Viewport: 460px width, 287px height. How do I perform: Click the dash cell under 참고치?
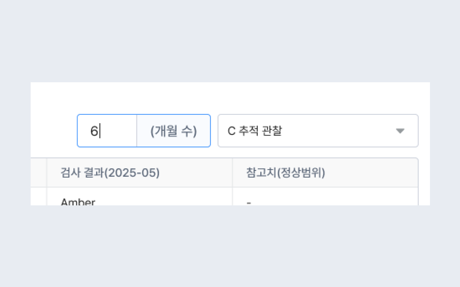coord(249,202)
